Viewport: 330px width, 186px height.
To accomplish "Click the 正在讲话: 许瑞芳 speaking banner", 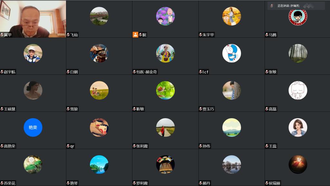I will (x=296, y=6).
